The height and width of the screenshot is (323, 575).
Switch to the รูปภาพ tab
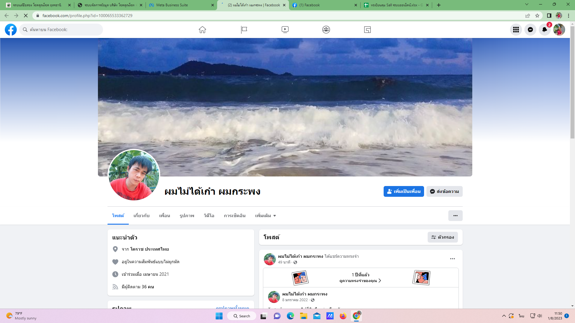[187, 216]
